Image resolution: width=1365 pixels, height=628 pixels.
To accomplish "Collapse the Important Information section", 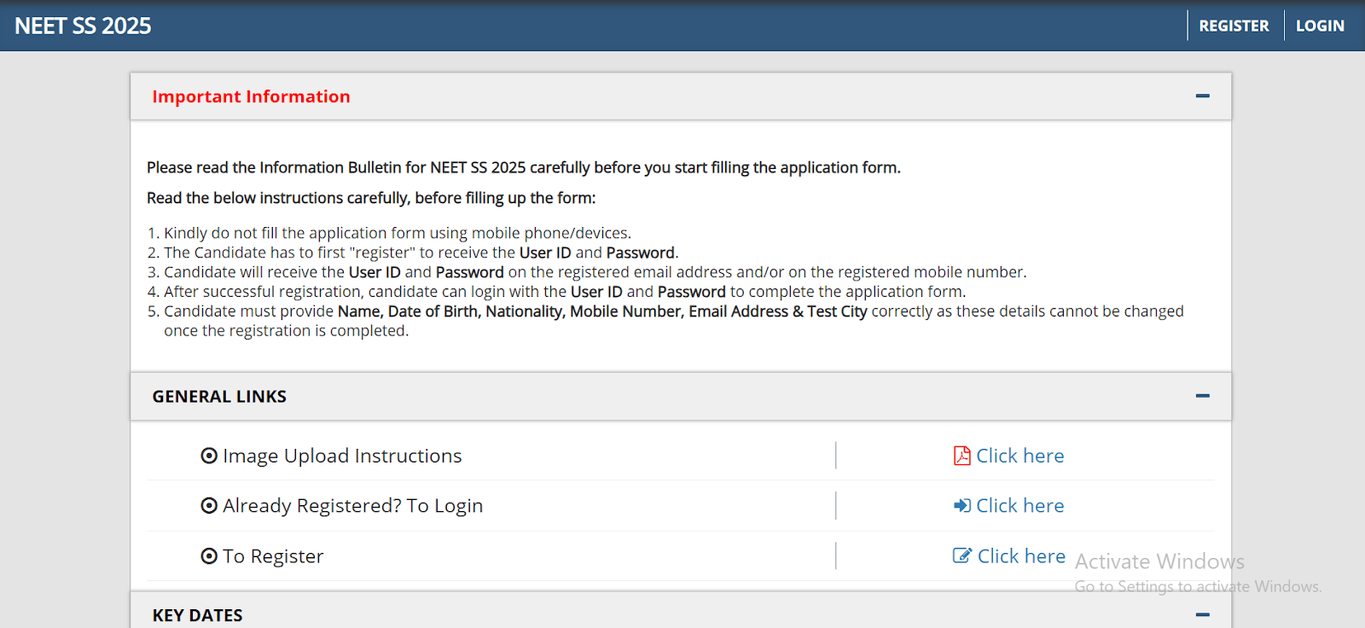I will 1203,96.
